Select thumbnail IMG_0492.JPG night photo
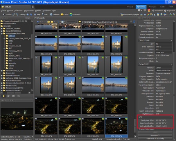This screenshot has width=176, height=141. point(46,107)
